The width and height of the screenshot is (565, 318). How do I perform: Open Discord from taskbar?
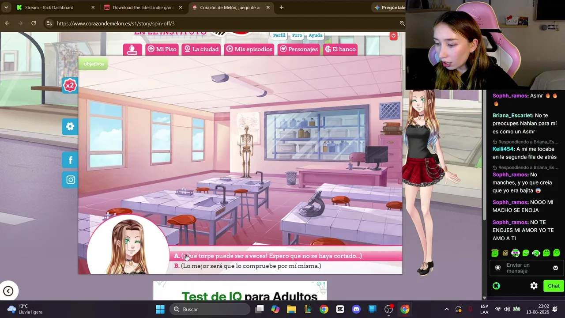click(356, 309)
